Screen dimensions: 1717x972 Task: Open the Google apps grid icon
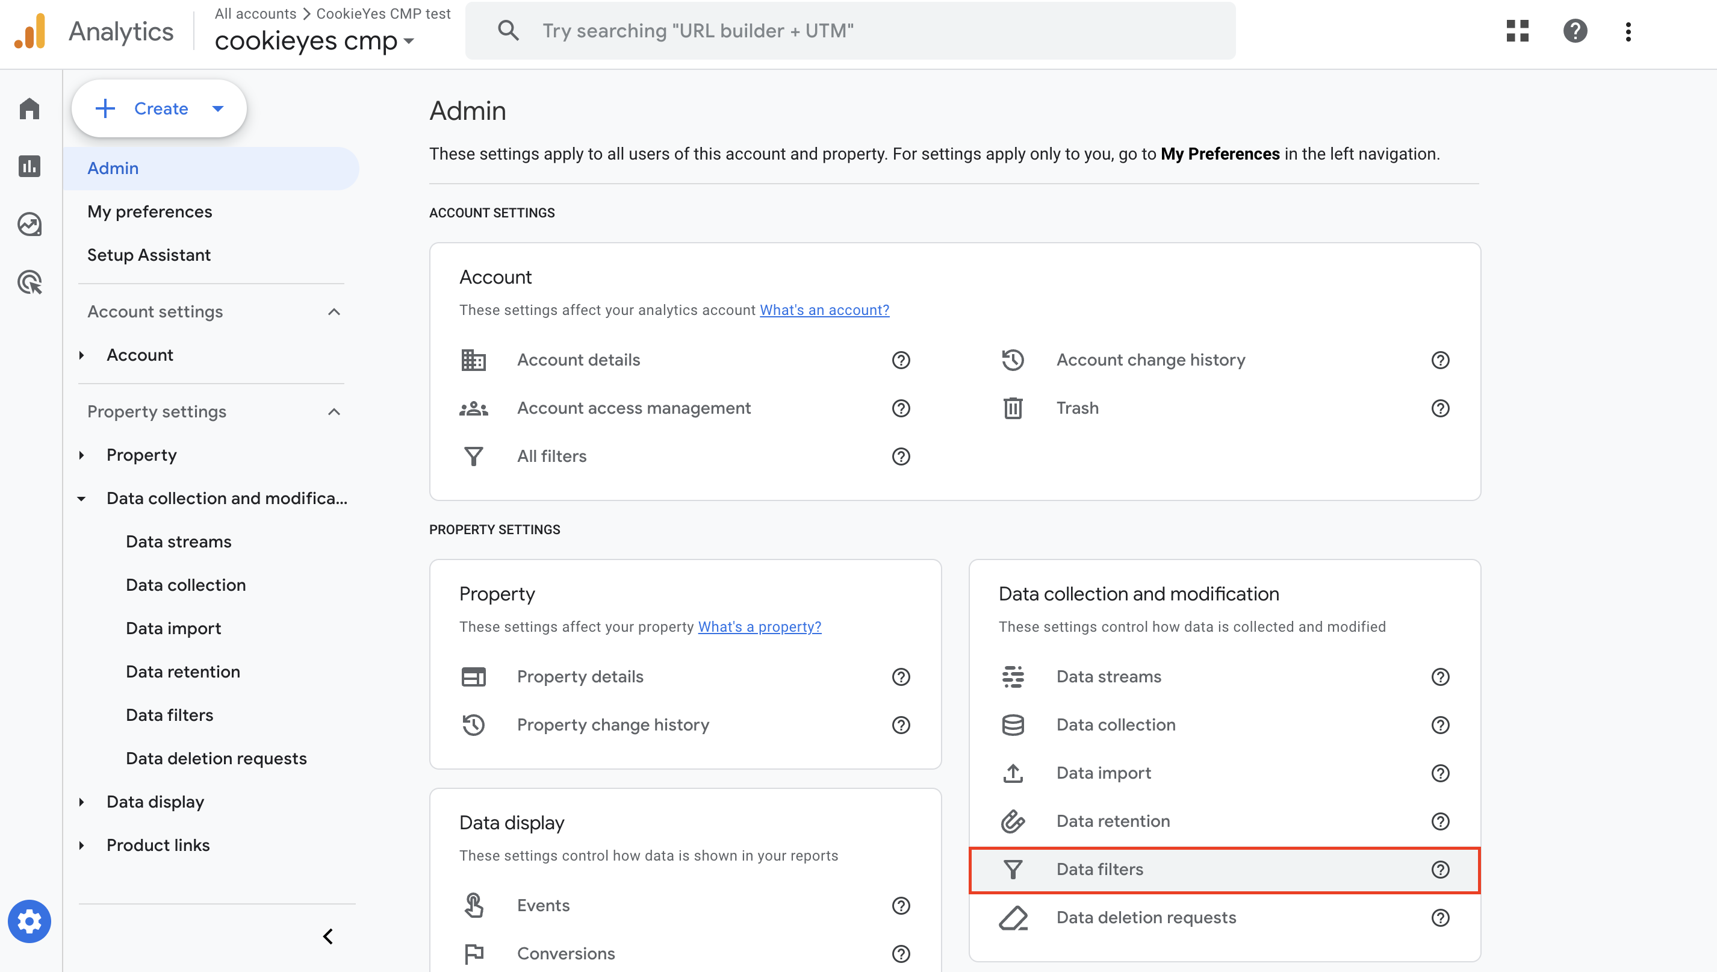click(x=1518, y=31)
